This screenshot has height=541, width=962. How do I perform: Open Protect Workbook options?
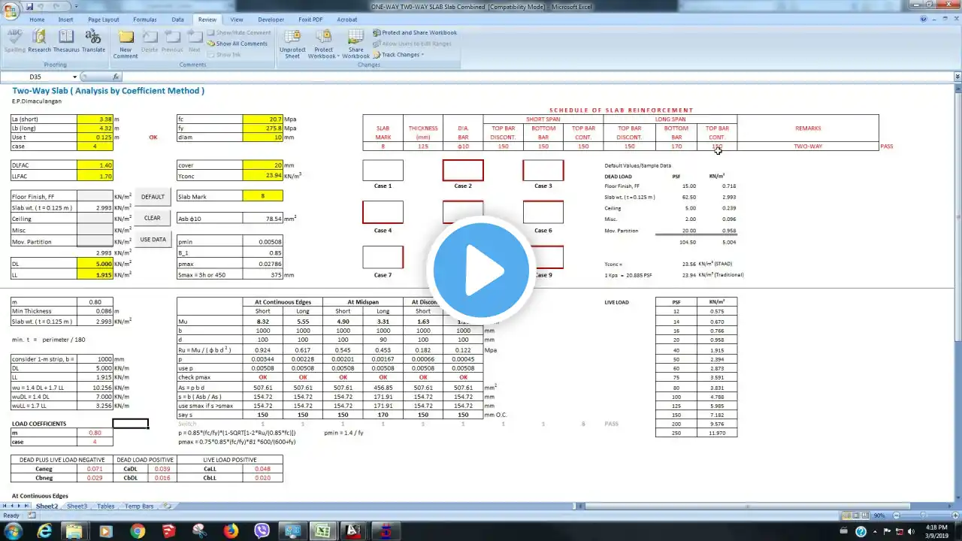(324, 44)
